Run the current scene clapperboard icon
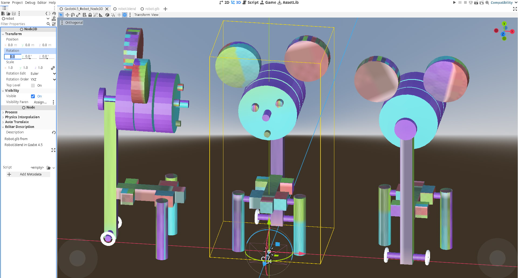518x278 pixels. 476,2
